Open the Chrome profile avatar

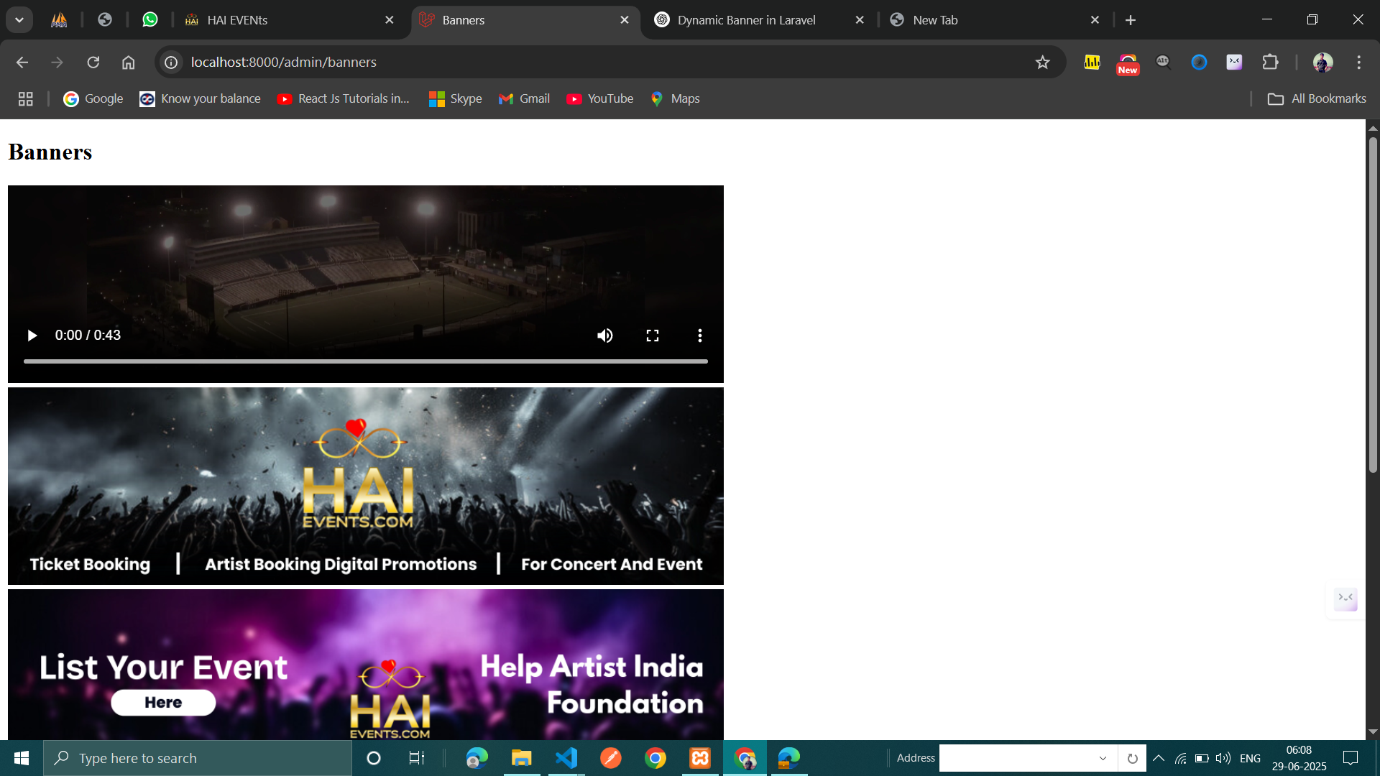(x=1323, y=63)
